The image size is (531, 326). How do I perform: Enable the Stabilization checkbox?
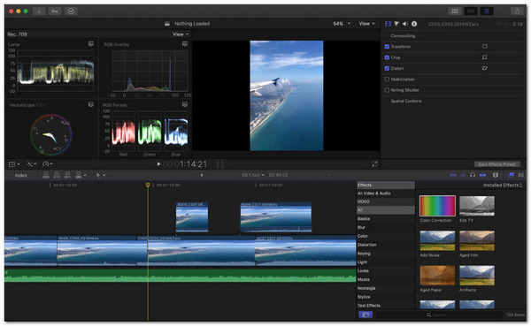tap(387, 80)
